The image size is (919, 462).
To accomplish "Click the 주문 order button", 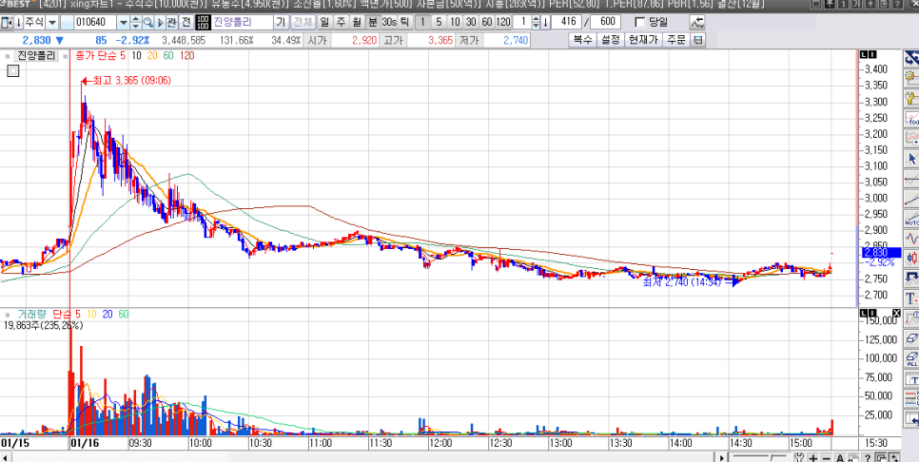I will point(675,41).
